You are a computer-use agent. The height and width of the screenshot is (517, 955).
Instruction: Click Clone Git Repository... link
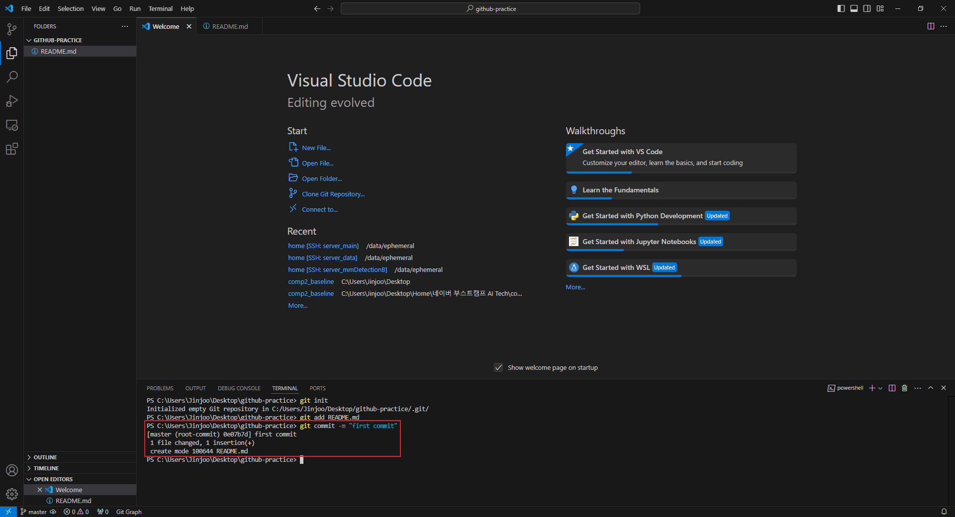tap(333, 194)
